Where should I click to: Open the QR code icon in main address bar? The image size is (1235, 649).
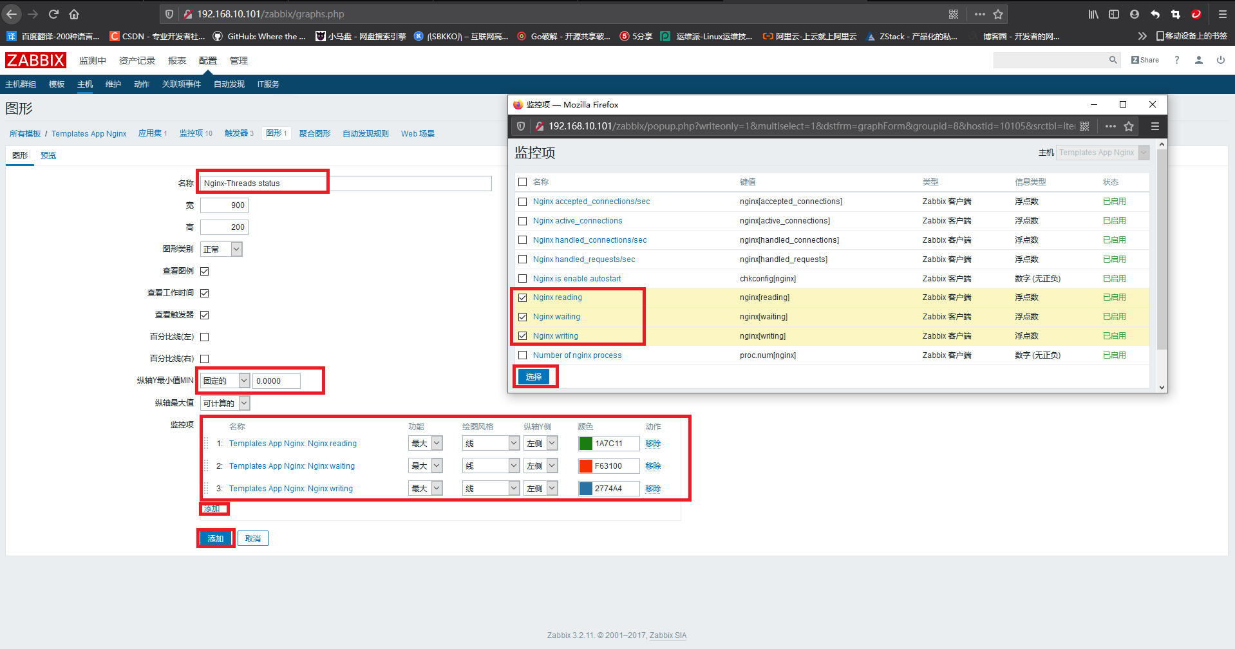(x=954, y=14)
